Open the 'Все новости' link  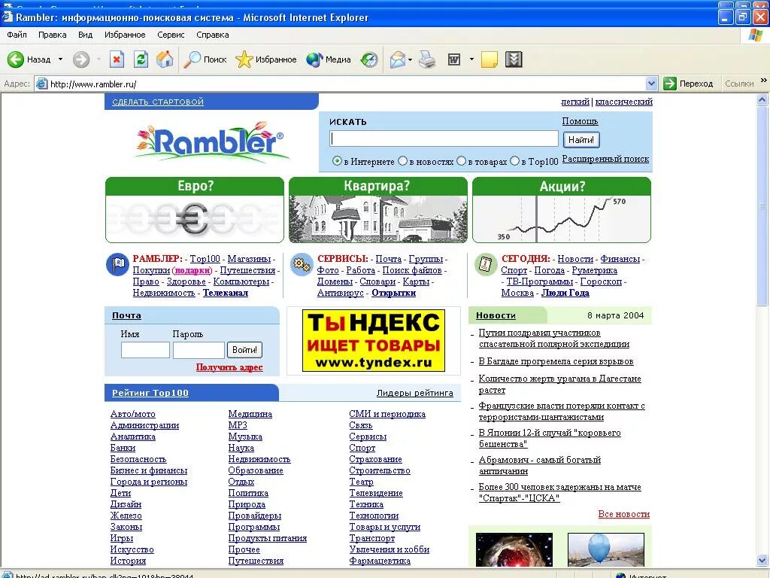[623, 514]
